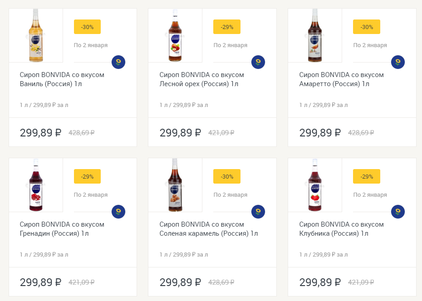Open the Соленая карамель bottle image
The height and width of the screenshot is (301, 422).
(176, 185)
